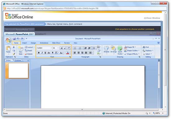Image resolution: width=171 pixels, height=119 pixels.
Task: Toggle Strikethrough formatting
Action: [x=49, y=53]
